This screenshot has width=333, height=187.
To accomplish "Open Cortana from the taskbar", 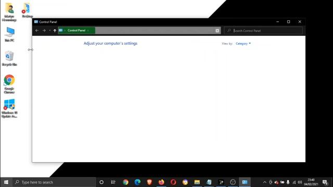I will pyautogui.click(x=101, y=182).
